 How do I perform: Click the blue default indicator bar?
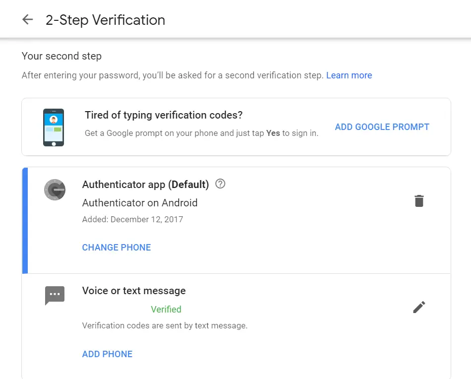[x=25, y=221]
